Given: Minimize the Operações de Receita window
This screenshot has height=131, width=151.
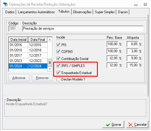Looking at the screenshot, I should coord(136,5).
